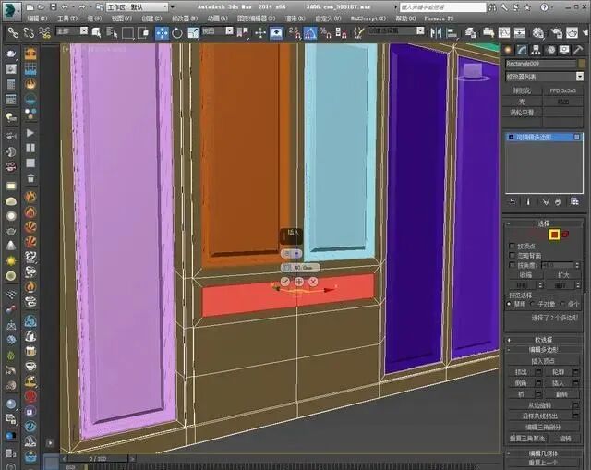Open 插入 settings box in panel
The image size is (591, 470).
pos(575,383)
